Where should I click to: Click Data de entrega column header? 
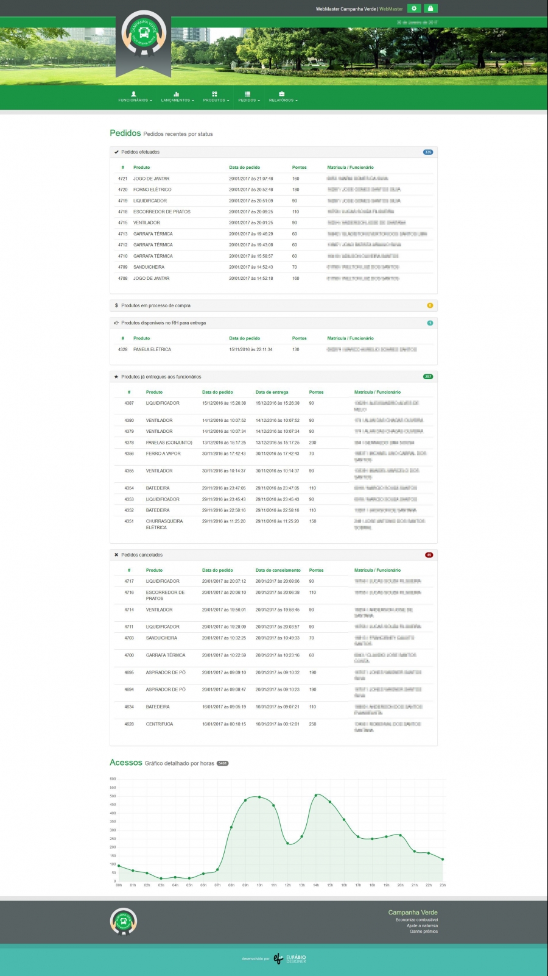(x=272, y=392)
